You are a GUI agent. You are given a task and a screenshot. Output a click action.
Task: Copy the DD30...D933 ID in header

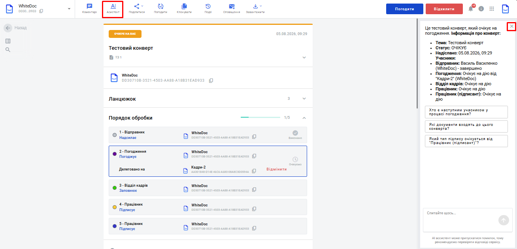[x=41, y=11]
